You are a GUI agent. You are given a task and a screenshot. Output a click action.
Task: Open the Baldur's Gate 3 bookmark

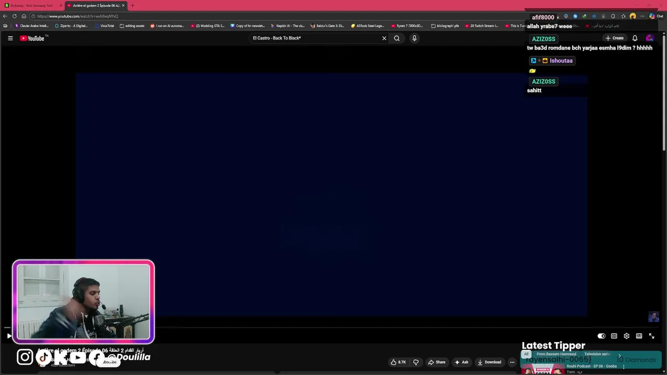328,26
